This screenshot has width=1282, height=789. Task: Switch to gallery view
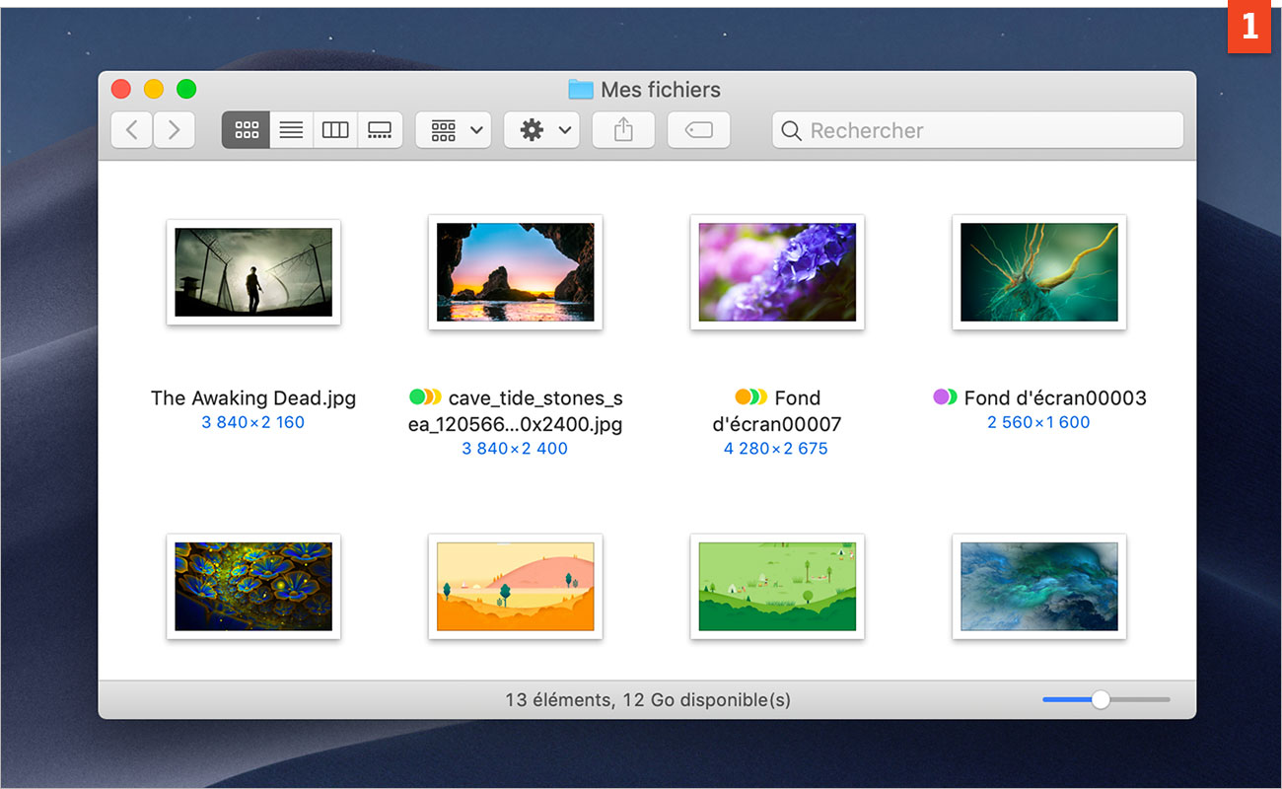380,130
